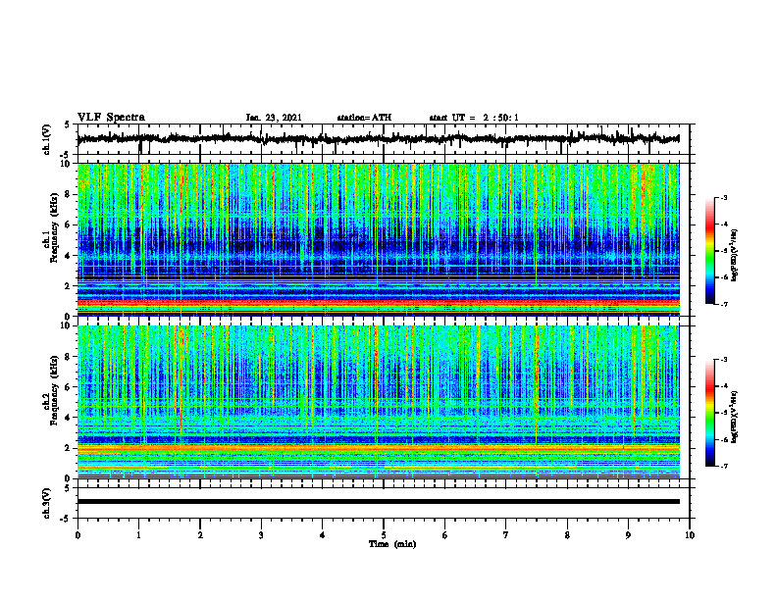
Task: Click the 6 kHz tick on ch.1 frequency axis
Action: point(69,225)
